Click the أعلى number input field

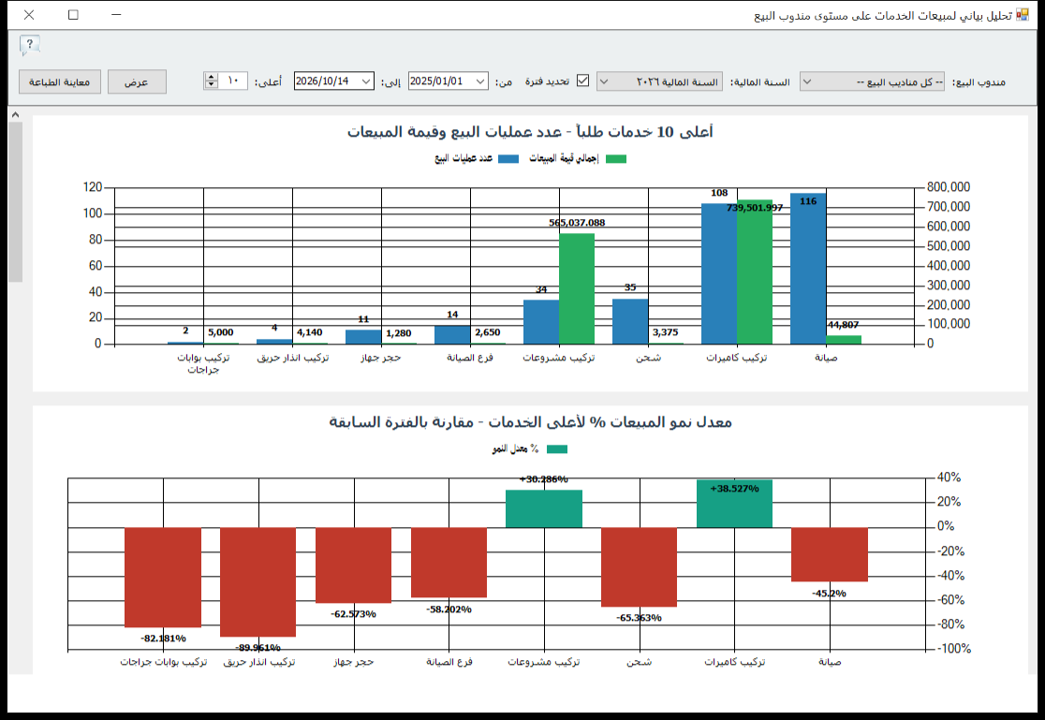pyautogui.click(x=232, y=81)
